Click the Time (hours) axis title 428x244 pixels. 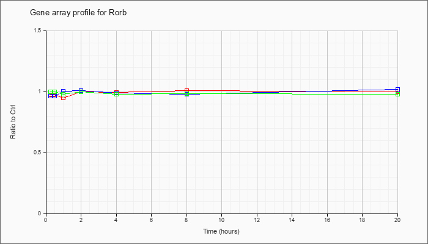(x=221, y=231)
